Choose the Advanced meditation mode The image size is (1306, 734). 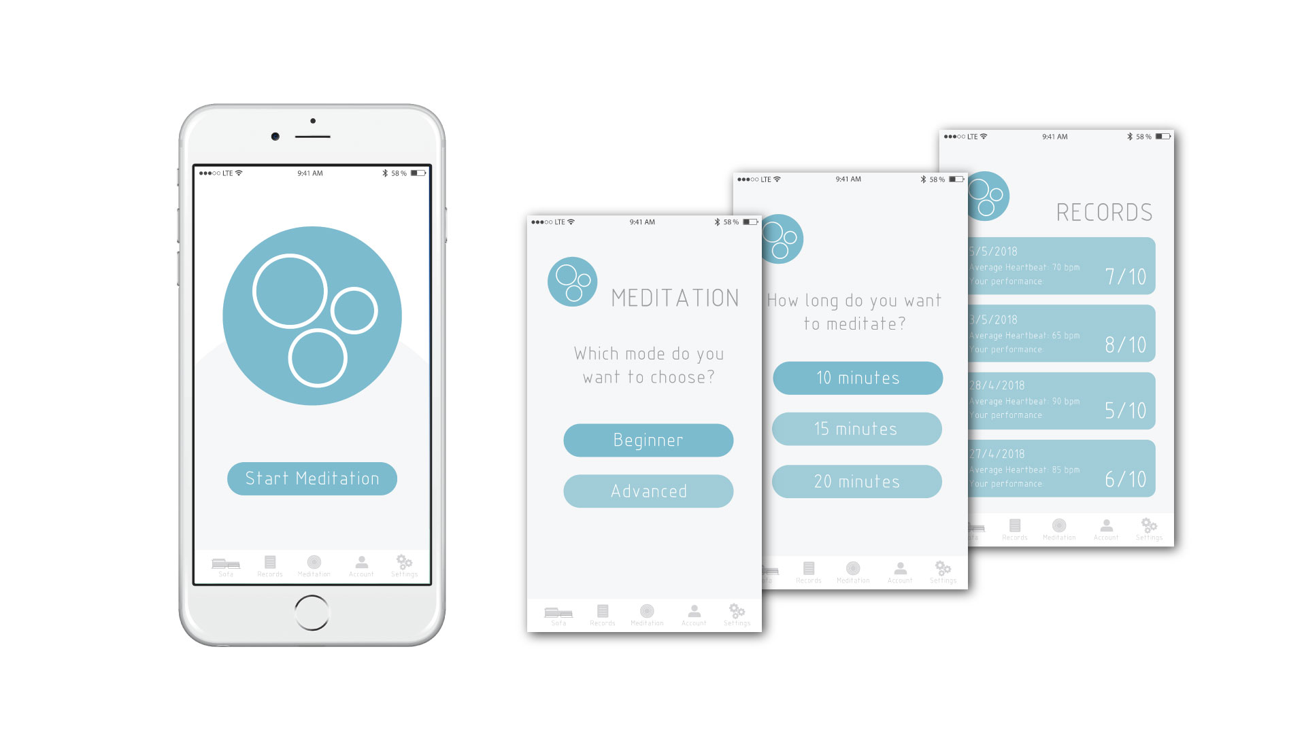(647, 491)
